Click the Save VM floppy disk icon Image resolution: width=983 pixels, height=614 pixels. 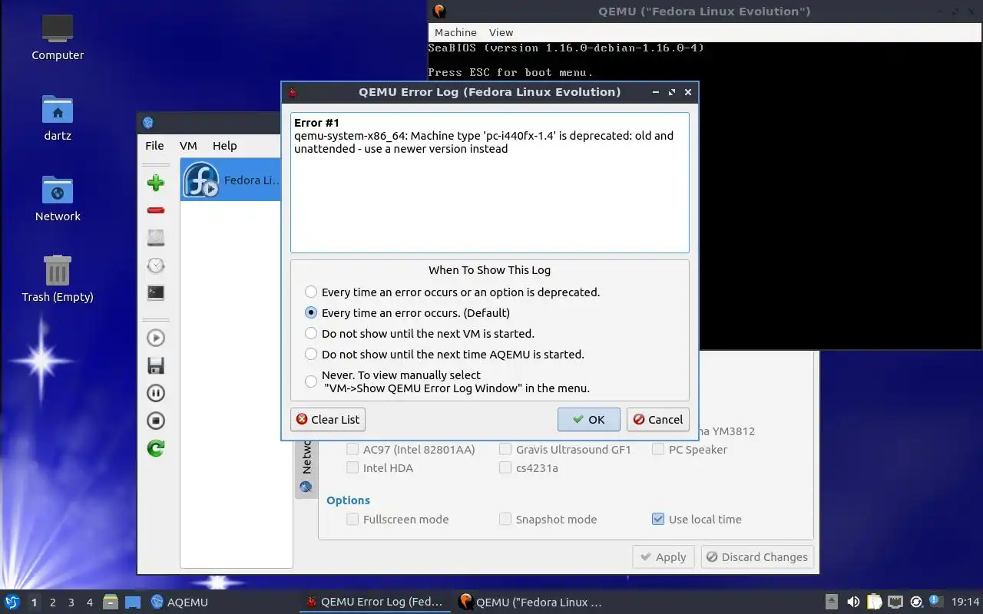156,365
